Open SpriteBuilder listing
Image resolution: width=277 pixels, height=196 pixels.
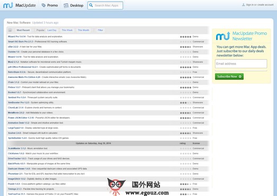coord(17,138)
